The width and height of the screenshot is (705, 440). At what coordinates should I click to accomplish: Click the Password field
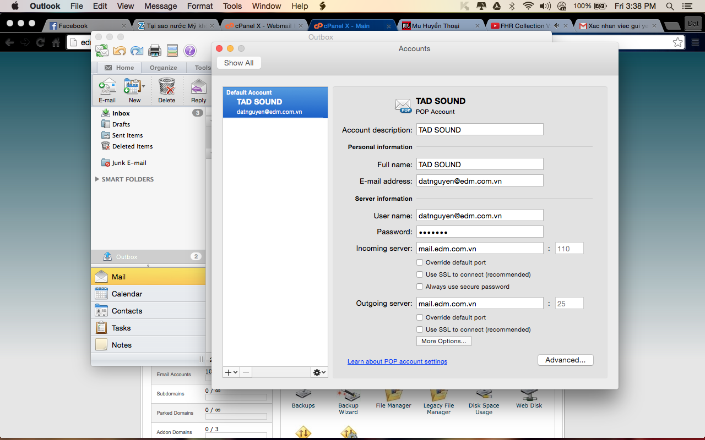coord(480,232)
